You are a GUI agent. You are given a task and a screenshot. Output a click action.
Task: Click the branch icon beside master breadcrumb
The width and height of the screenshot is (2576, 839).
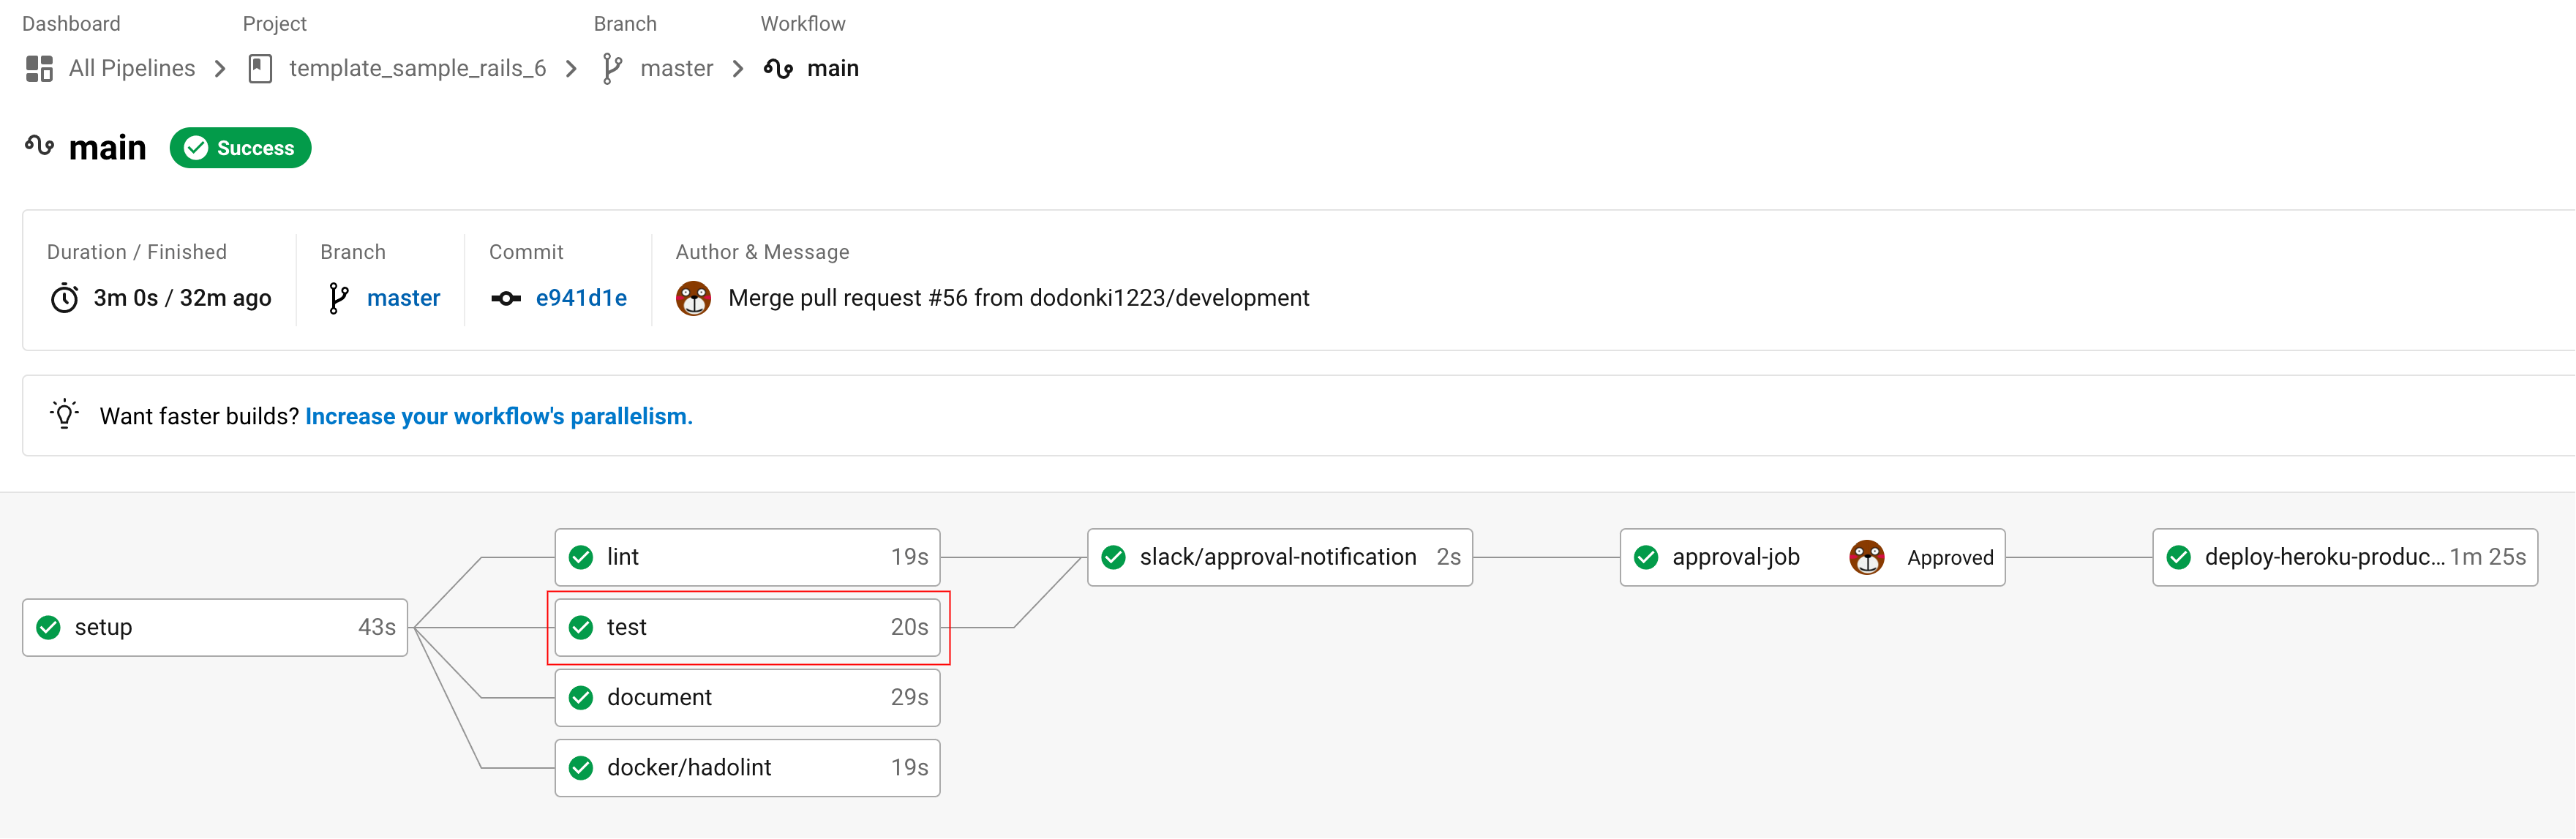click(x=612, y=68)
